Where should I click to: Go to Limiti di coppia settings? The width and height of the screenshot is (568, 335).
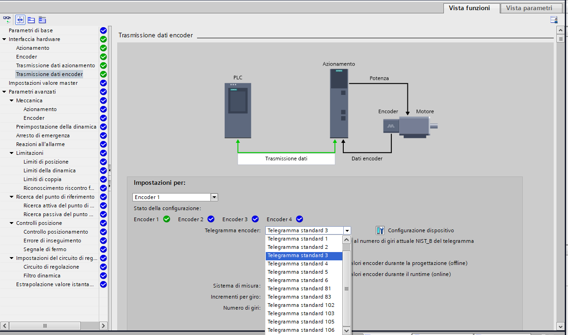click(42, 179)
